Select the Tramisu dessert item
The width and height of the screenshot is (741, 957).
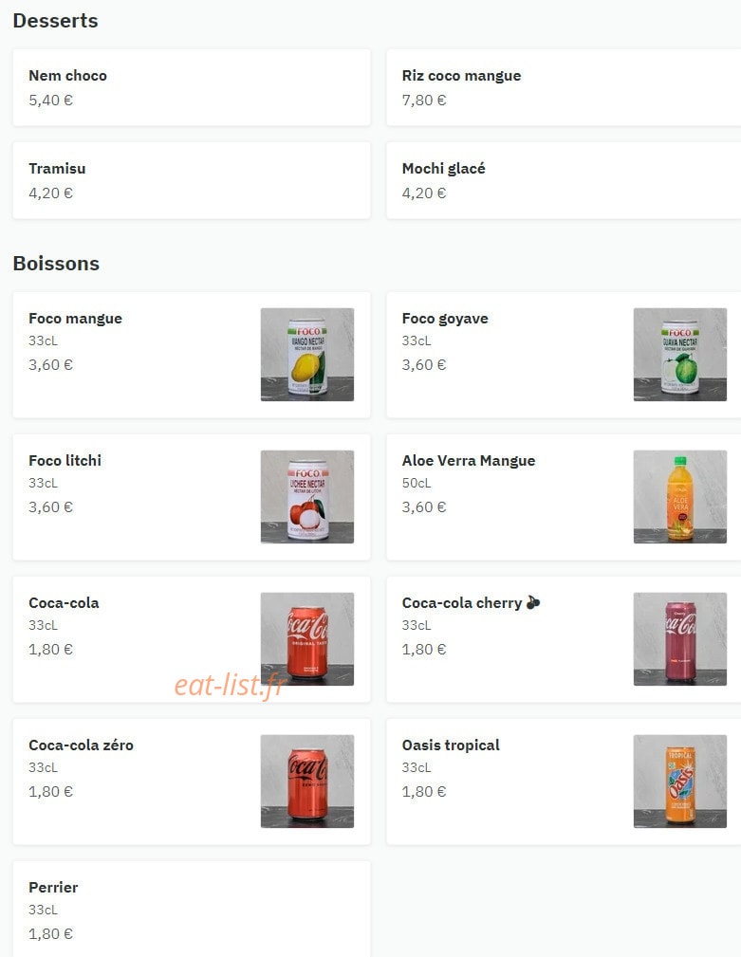[x=192, y=180]
